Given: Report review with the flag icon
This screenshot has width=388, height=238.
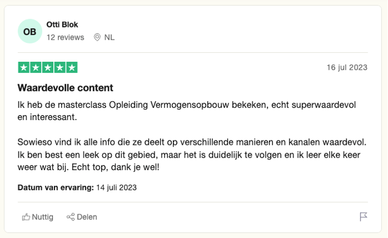Looking at the screenshot, I should tap(363, 217).
